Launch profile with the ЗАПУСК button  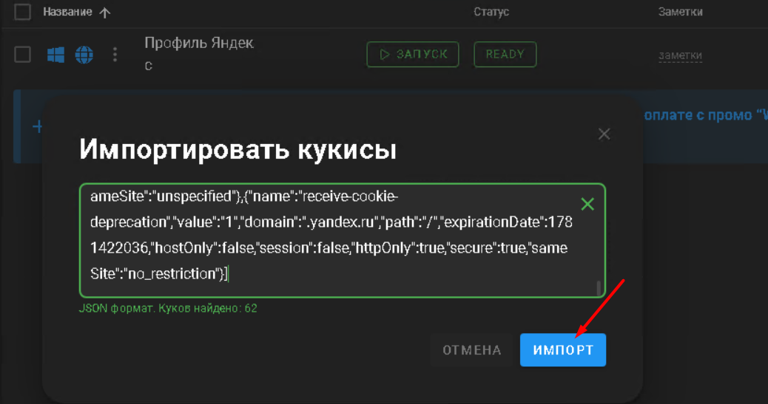(x=413, y=55)
